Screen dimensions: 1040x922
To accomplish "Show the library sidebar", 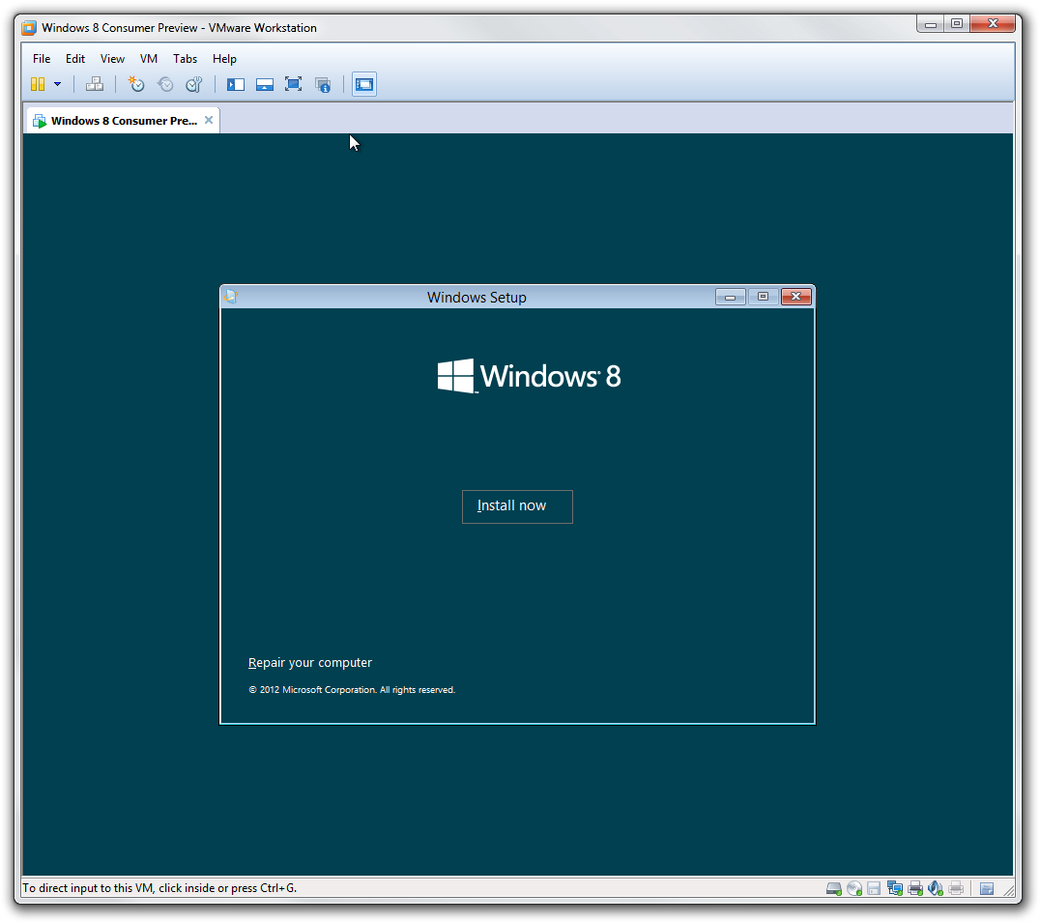I will click(x=235, y=84).
